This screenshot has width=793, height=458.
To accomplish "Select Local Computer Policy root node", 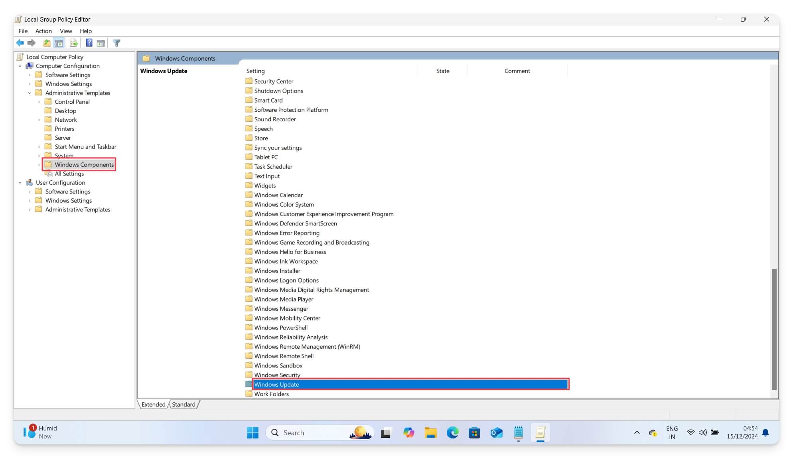I will pyautogui.click(x=55, y=57).
